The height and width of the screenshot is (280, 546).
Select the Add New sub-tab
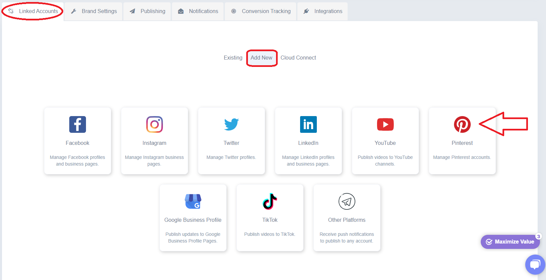pos(262,58)
